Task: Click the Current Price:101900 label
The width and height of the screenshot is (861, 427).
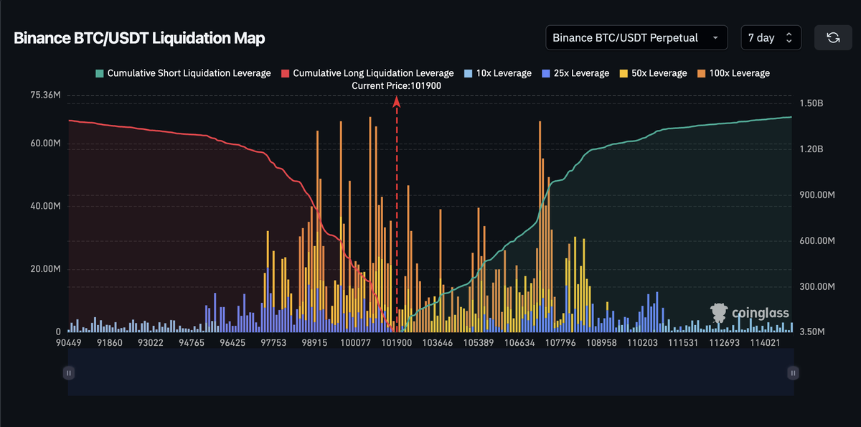Action: (396, 85)
